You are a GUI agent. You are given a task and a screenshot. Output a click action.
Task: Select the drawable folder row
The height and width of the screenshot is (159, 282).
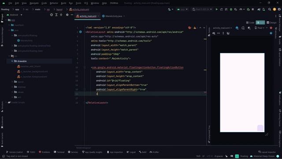point(39,61)
